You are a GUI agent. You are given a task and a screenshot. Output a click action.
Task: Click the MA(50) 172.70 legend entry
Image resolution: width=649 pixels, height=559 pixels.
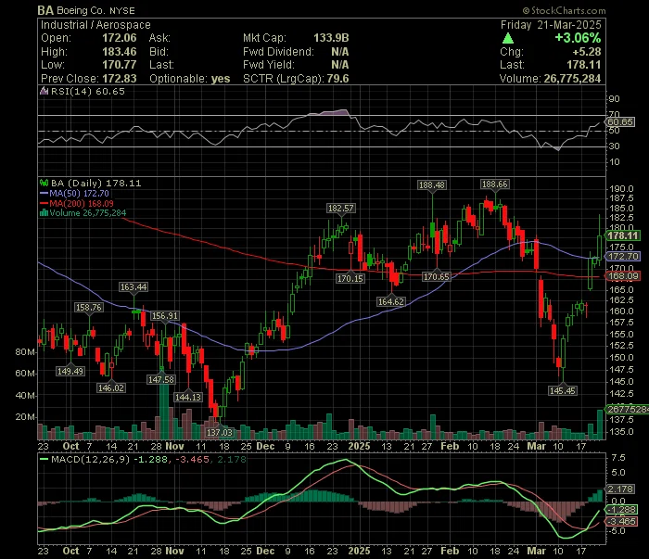pyautogui.click(x=74, y=193)
